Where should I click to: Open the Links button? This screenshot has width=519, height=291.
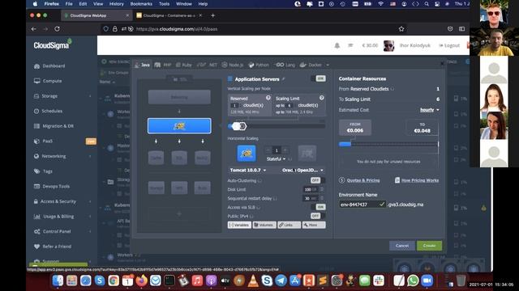point(289,225)
